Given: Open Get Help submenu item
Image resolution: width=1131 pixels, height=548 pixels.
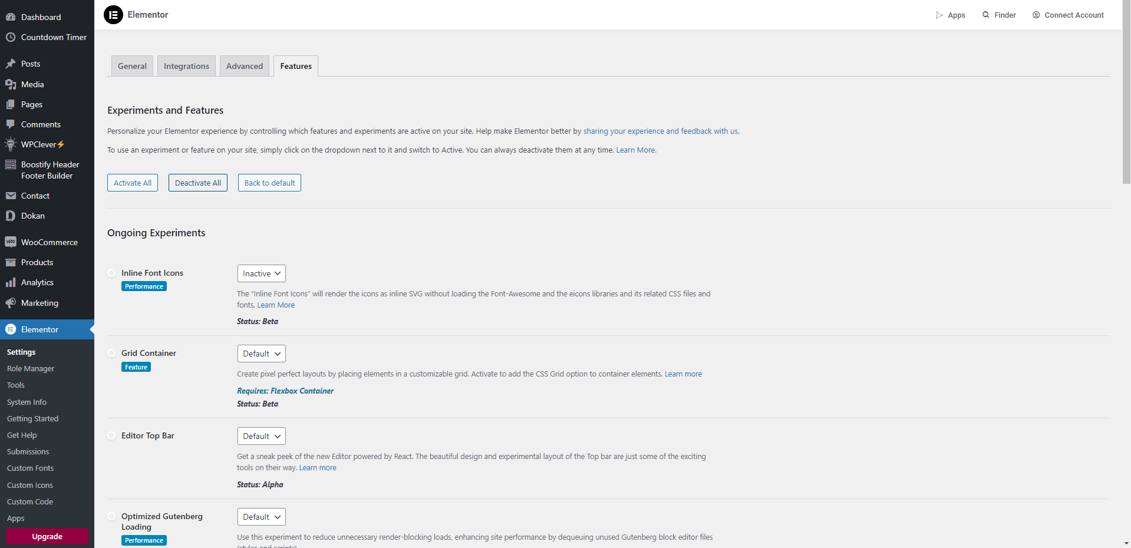Looking at the screenshot, I should point(22,435).
